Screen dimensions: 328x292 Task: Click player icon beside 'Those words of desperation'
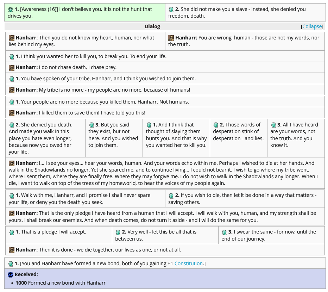(216, 125)
